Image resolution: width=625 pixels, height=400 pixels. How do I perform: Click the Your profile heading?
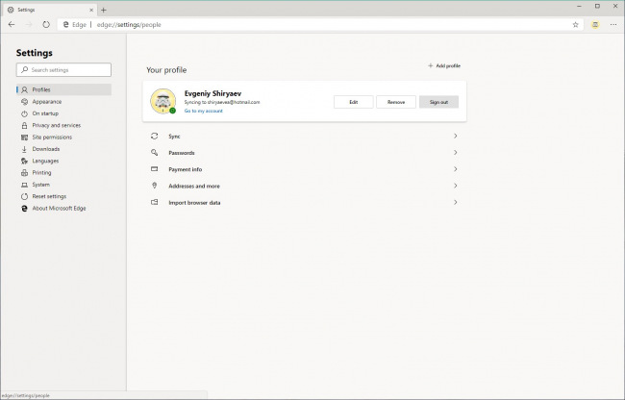[166, 70]
